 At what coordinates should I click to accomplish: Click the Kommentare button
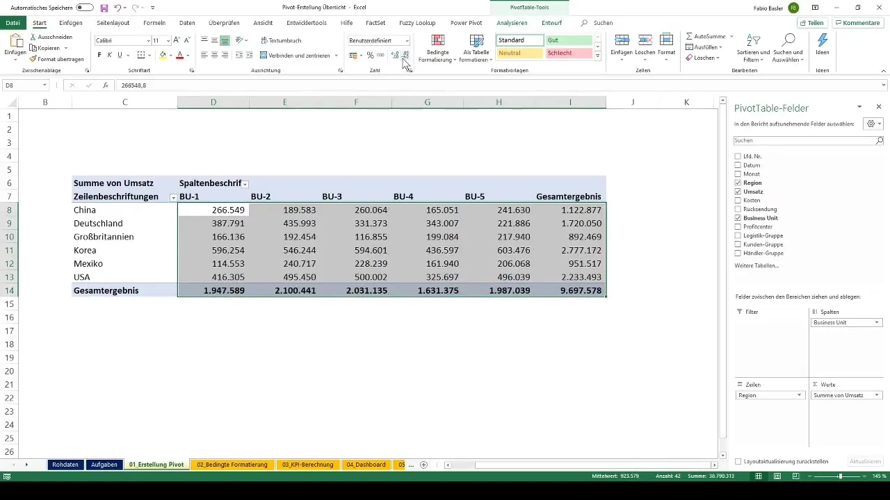pyautogui.click(x=857, y=23)
